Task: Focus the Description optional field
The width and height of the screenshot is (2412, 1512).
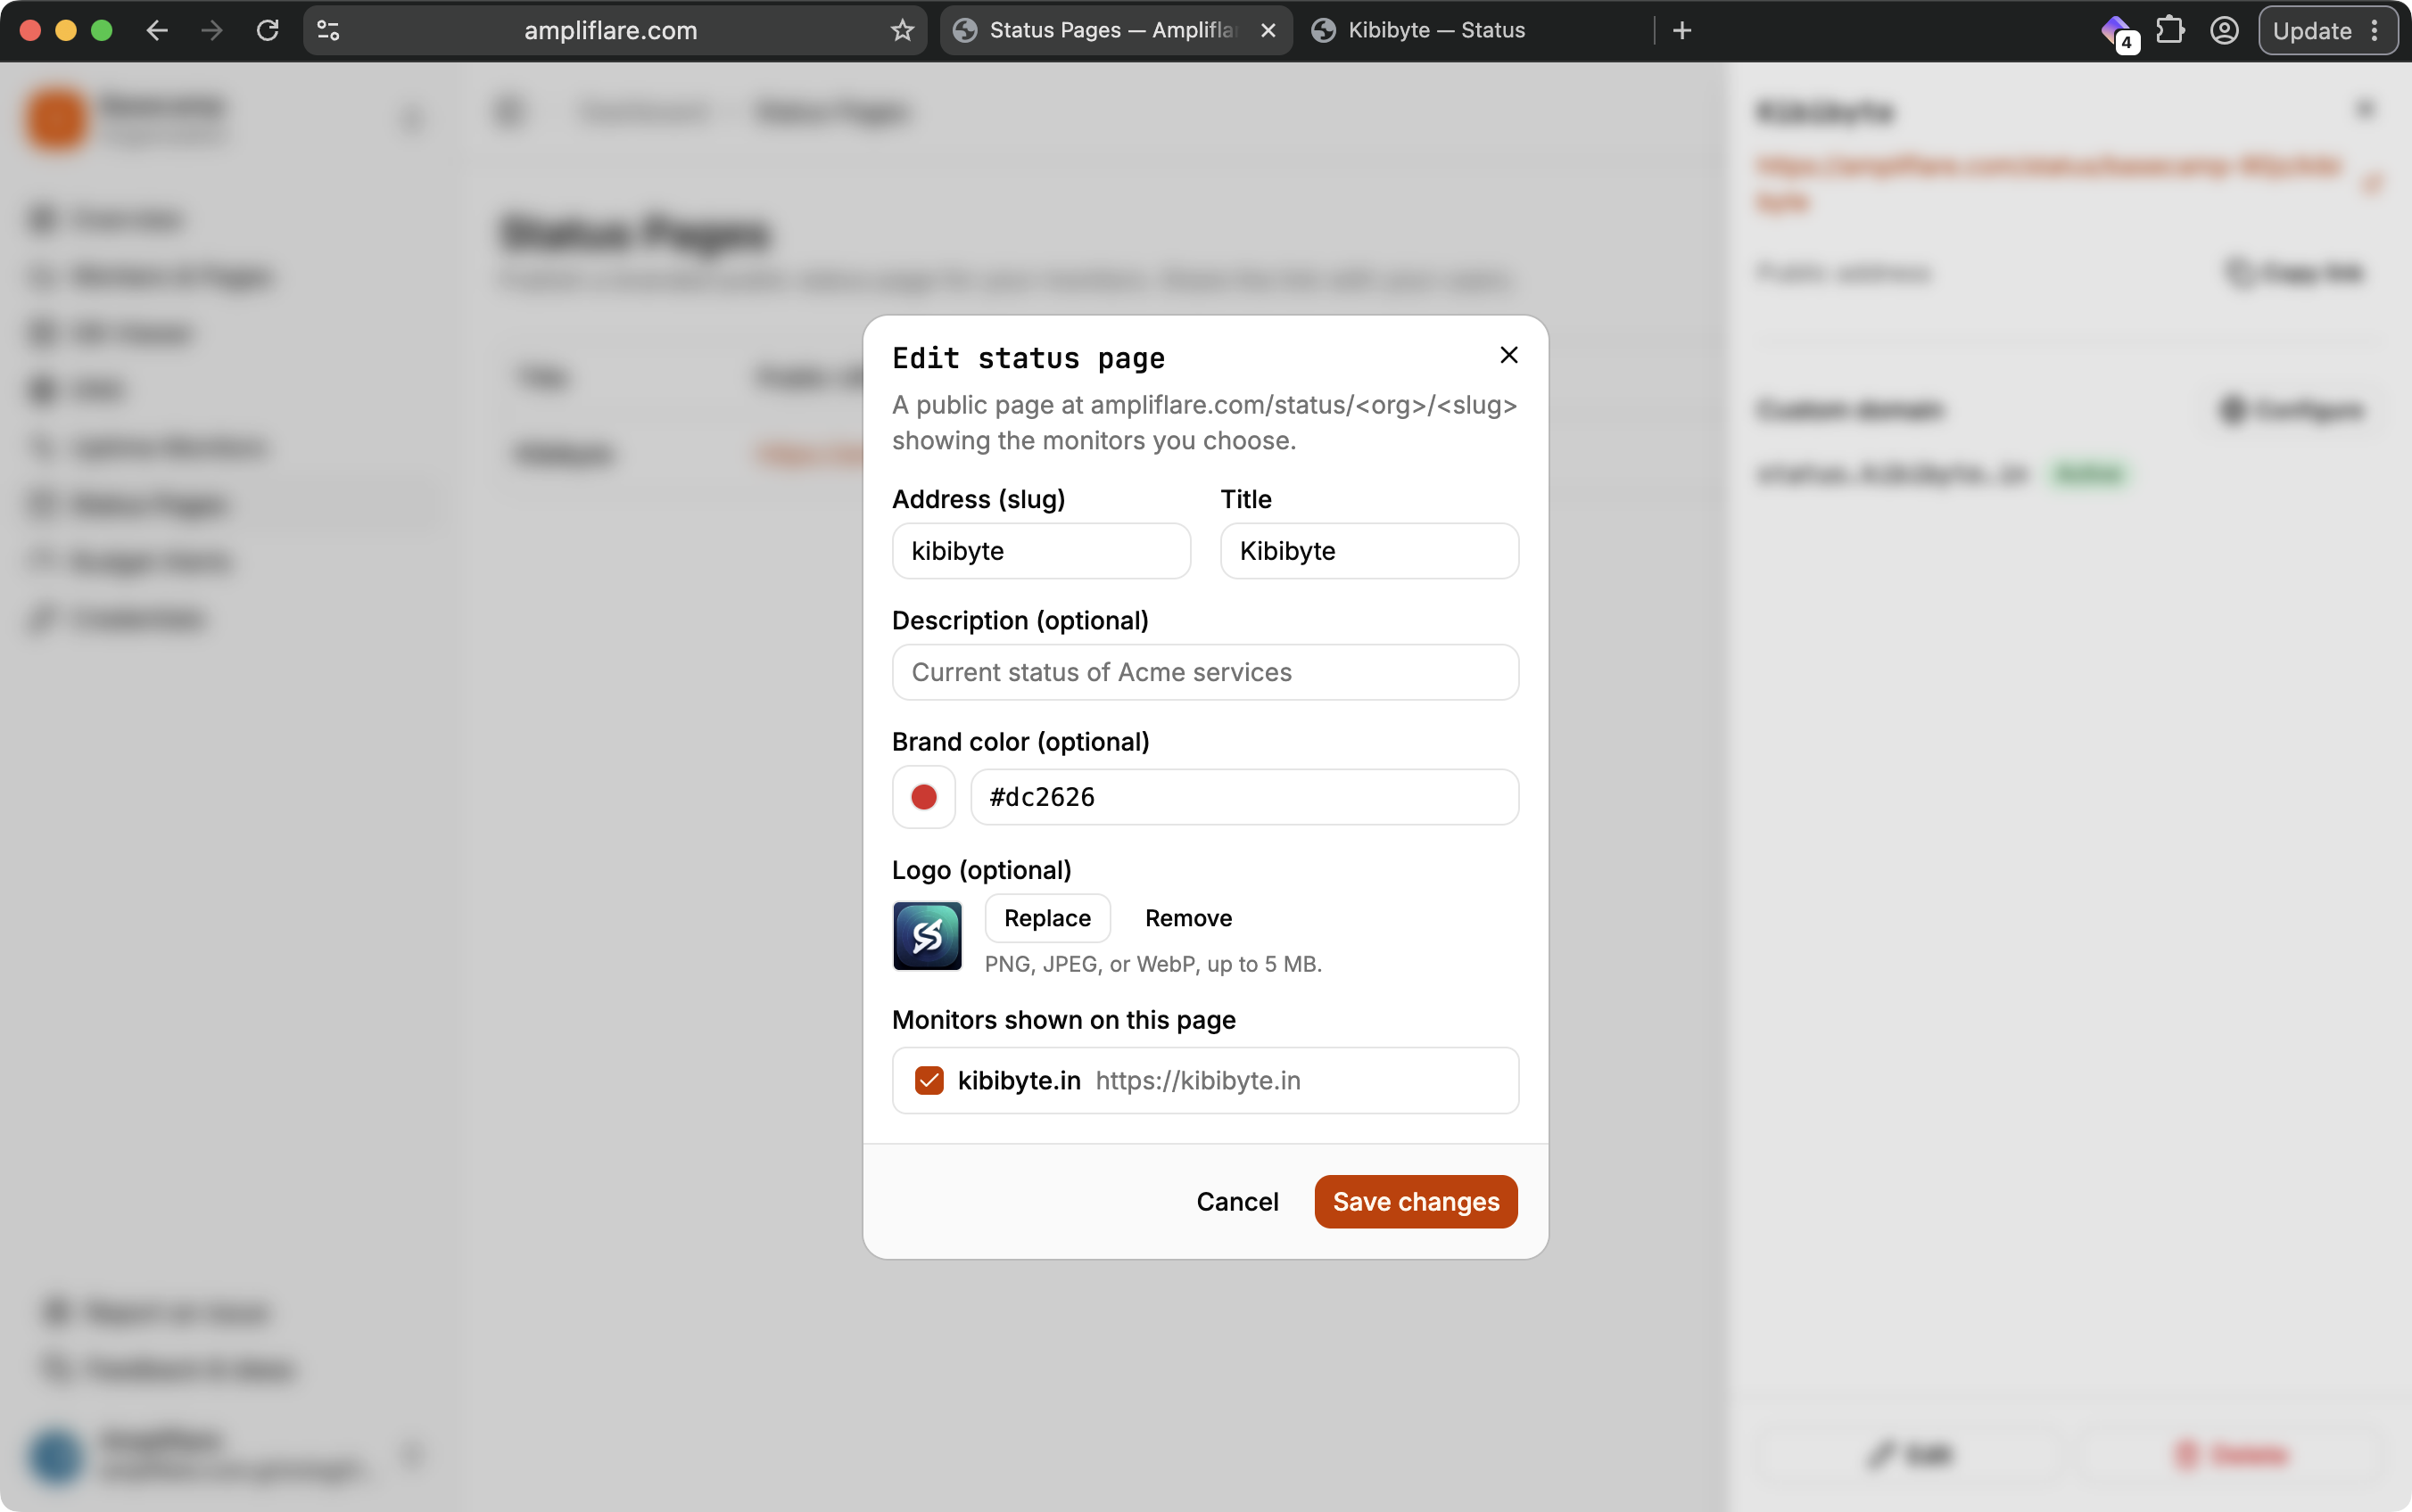Action: coord(1204,672)
